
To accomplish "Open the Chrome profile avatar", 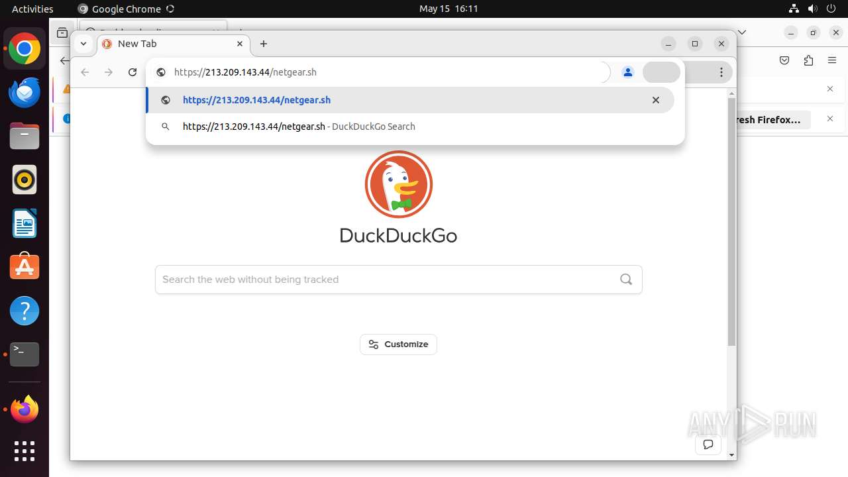I will (628, 72).
